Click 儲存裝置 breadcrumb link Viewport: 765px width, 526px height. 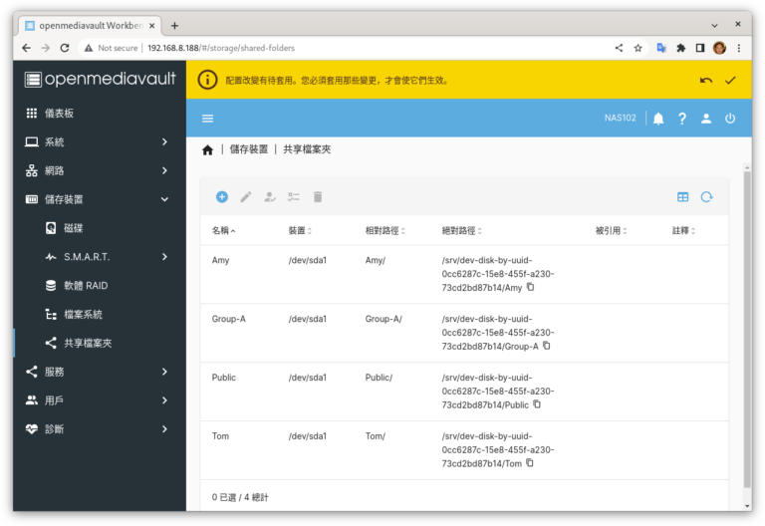point(249,149)
